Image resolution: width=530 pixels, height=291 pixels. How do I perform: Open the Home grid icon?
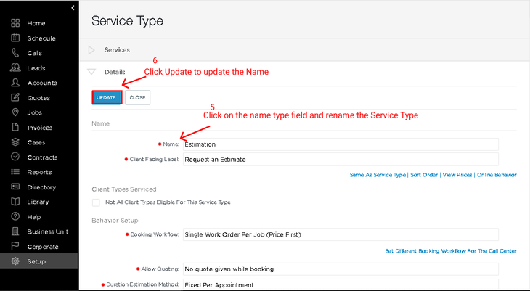[x=15, y=23]
